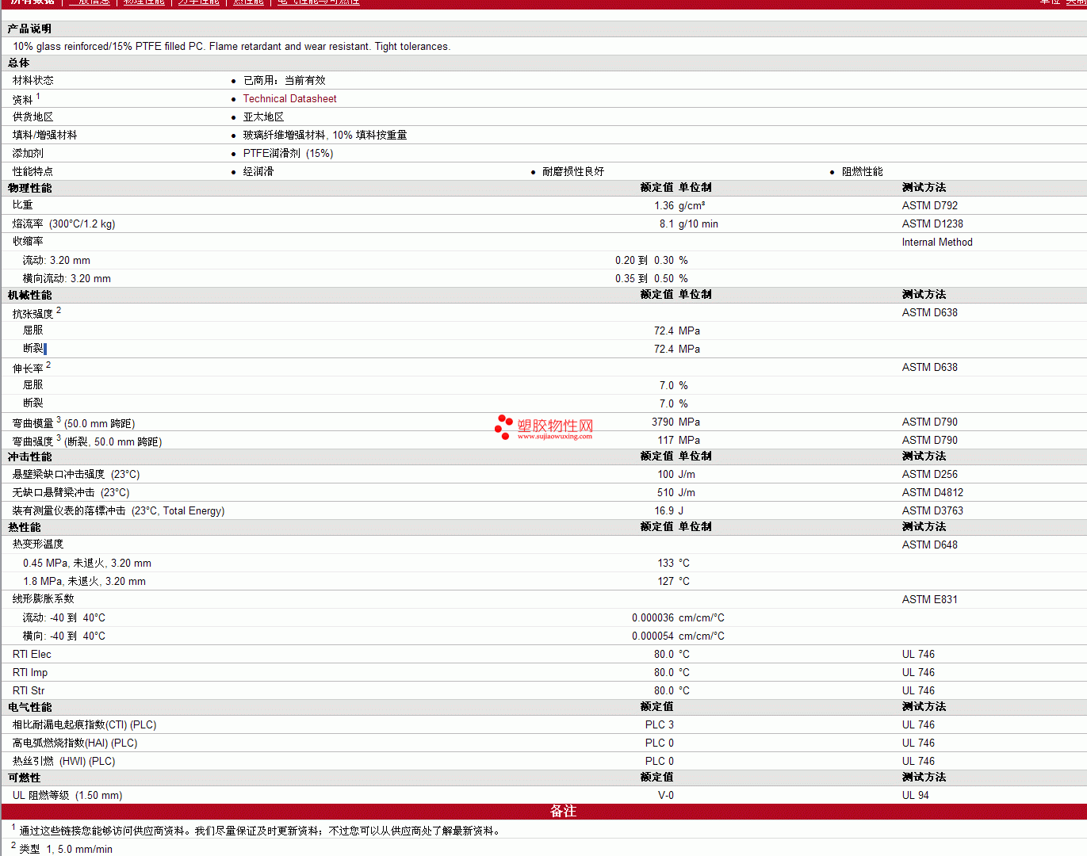Viewport: 1087px width, 856px height.
Task: Click footnote 1 superscript beside 资料
Action: click(38, 96)
